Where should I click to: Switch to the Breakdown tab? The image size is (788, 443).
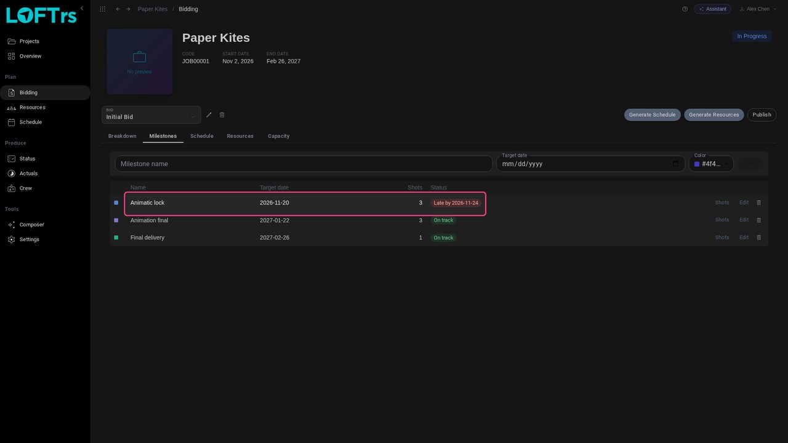pos(123,136)
